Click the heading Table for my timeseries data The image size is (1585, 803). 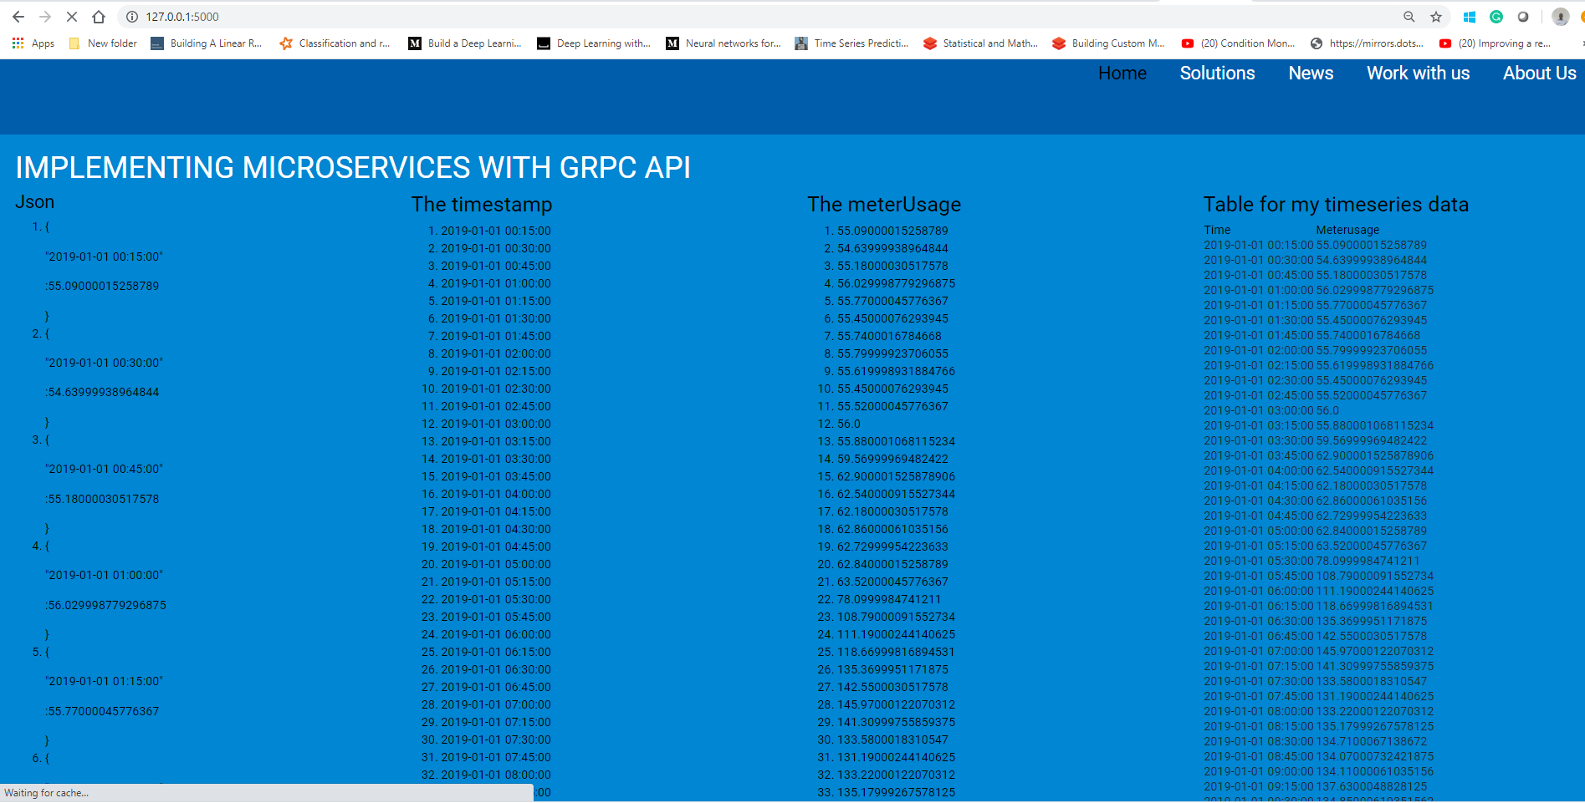[x=1336, y=205]
